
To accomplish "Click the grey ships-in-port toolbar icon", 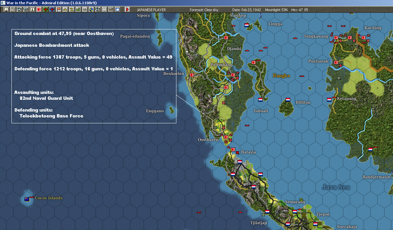I will (x=85, y=9).
